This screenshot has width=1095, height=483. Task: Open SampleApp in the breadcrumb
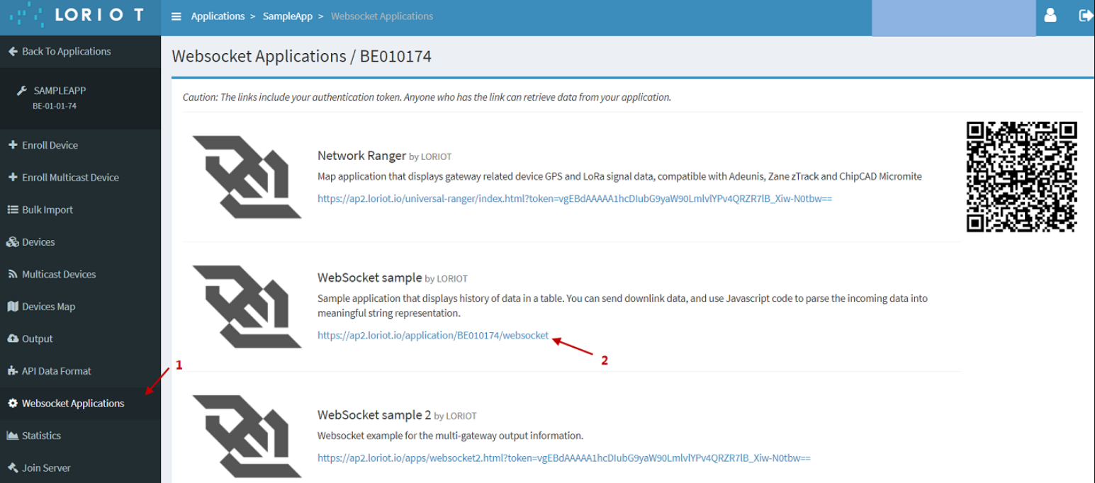pyautogui.click(x=288, y=16)
